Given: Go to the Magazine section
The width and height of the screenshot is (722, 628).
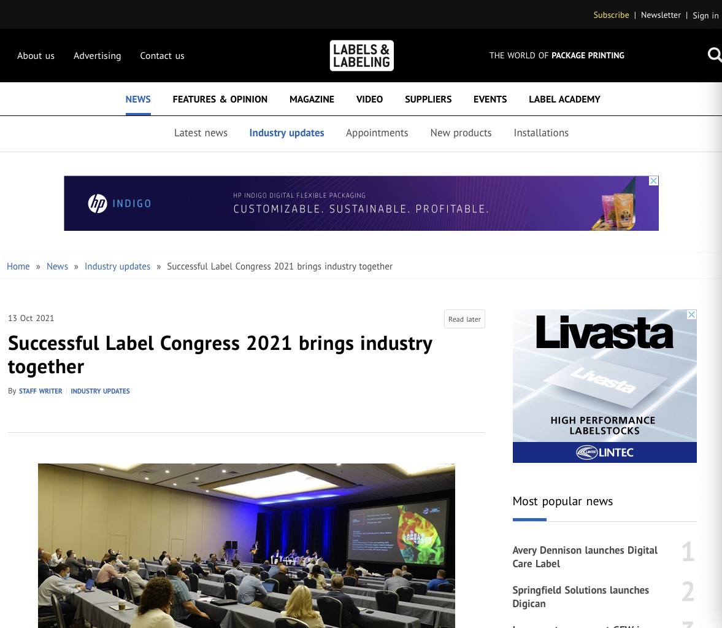Looking at the screenshot, I should click(312, 99).
